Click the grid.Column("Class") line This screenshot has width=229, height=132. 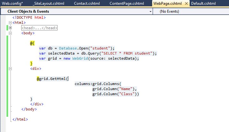pos(116,94)
